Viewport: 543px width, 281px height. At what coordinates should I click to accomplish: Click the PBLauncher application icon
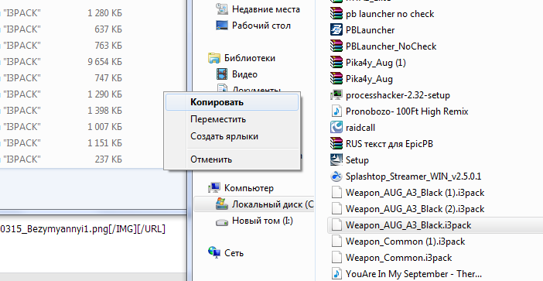pyautogui.click(x=336, y=30)
